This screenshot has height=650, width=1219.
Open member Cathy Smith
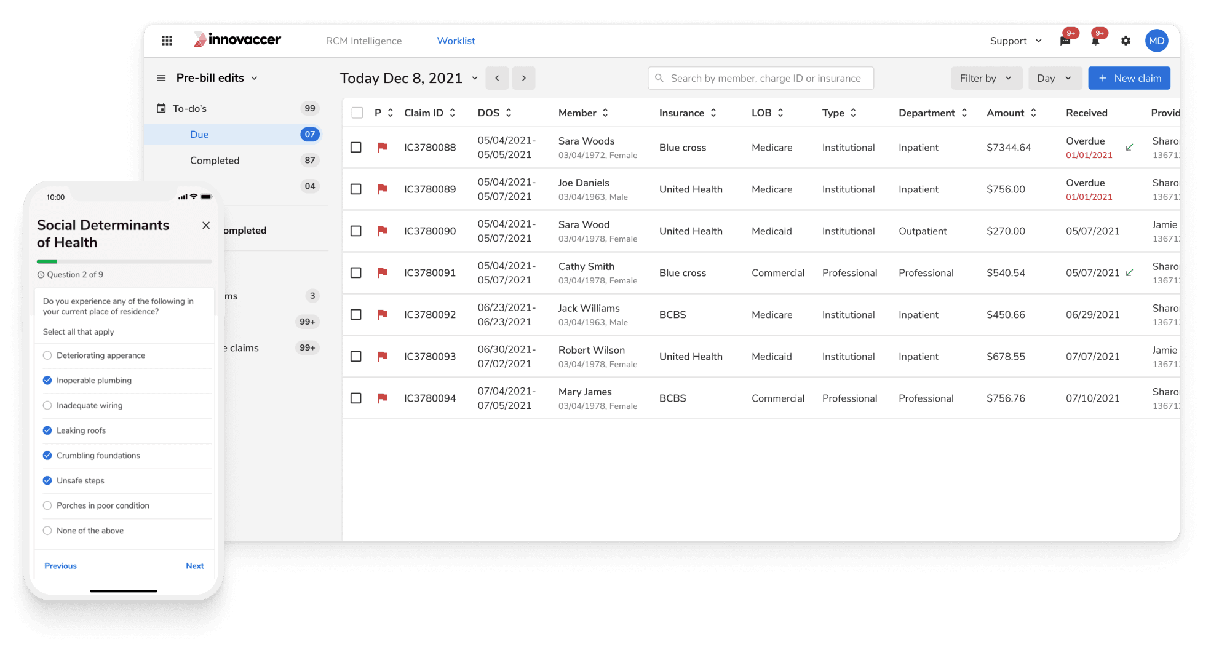(586, 266)
